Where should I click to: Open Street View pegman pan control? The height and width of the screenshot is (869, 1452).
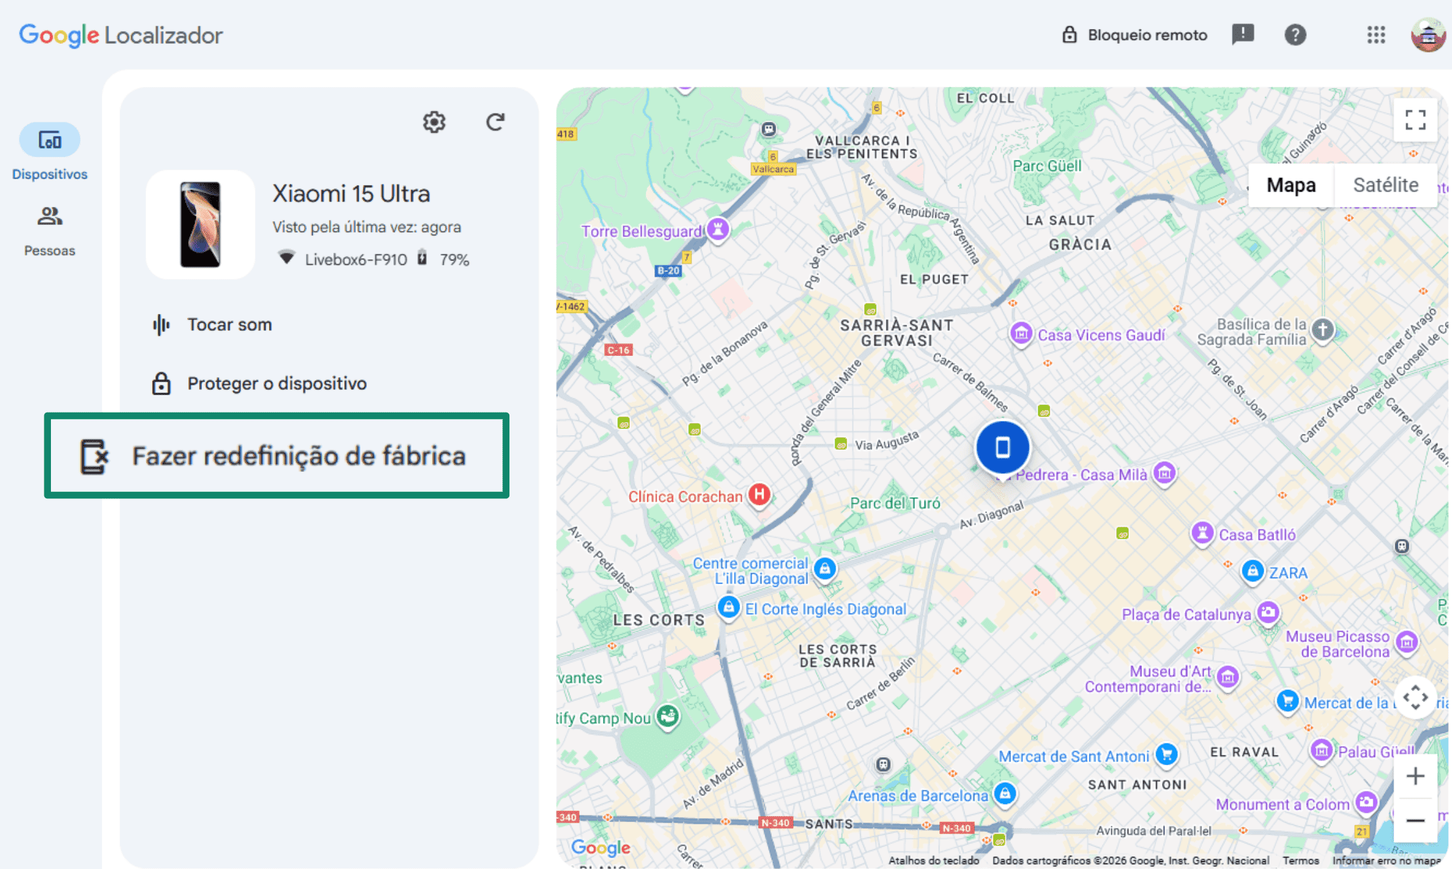pos(1415,697)
